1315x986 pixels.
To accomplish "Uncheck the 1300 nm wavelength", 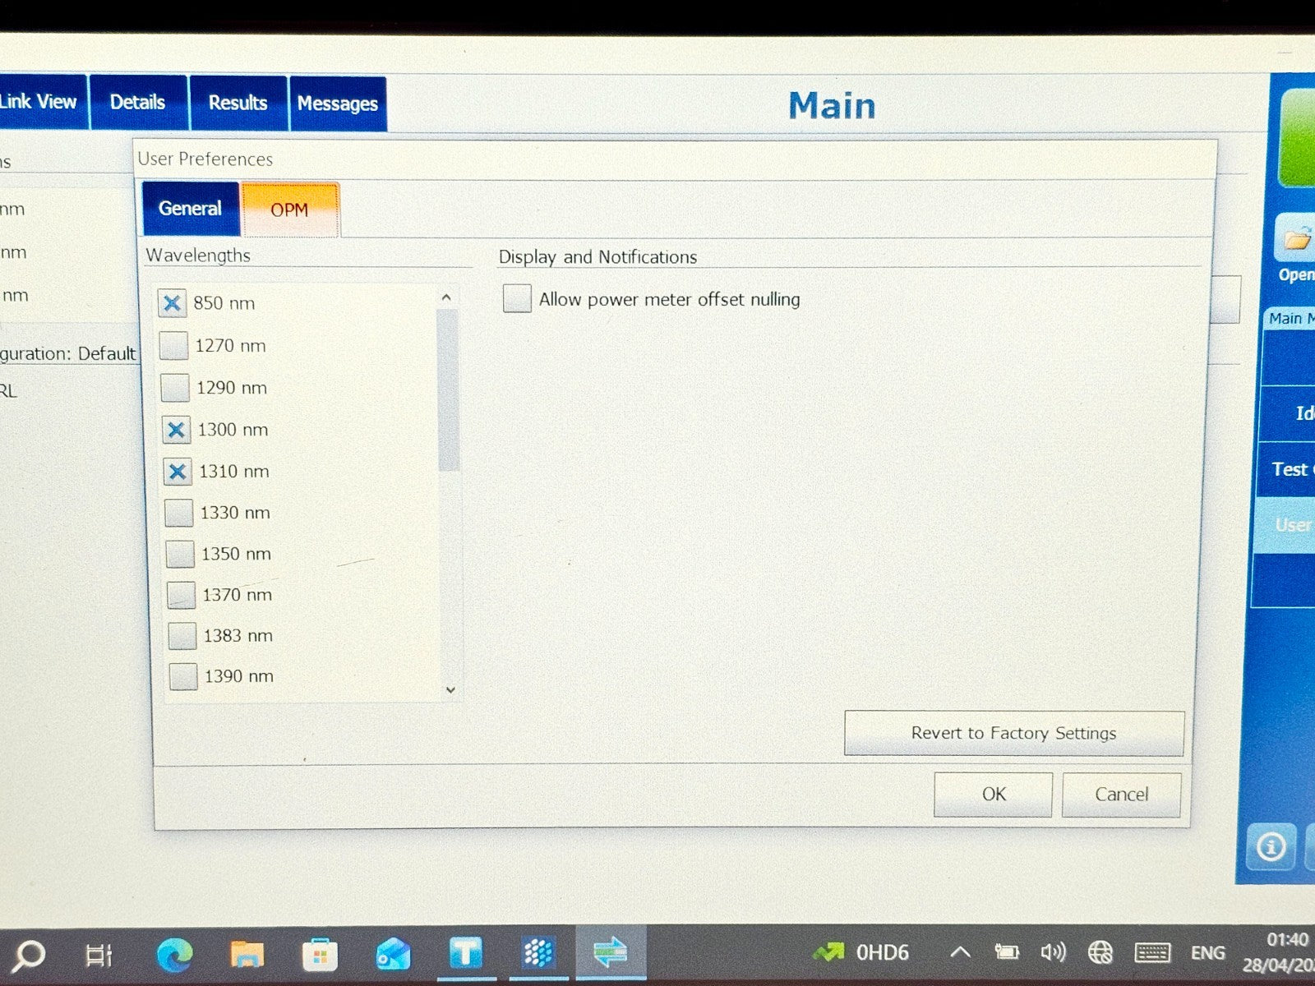I will click(176, 430).
